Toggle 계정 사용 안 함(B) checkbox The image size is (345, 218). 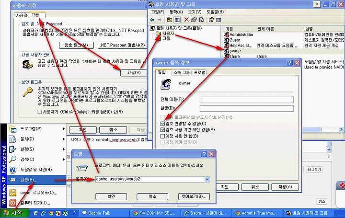pos(162,136)
